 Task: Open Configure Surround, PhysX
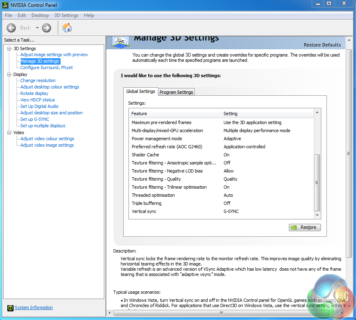46,67
